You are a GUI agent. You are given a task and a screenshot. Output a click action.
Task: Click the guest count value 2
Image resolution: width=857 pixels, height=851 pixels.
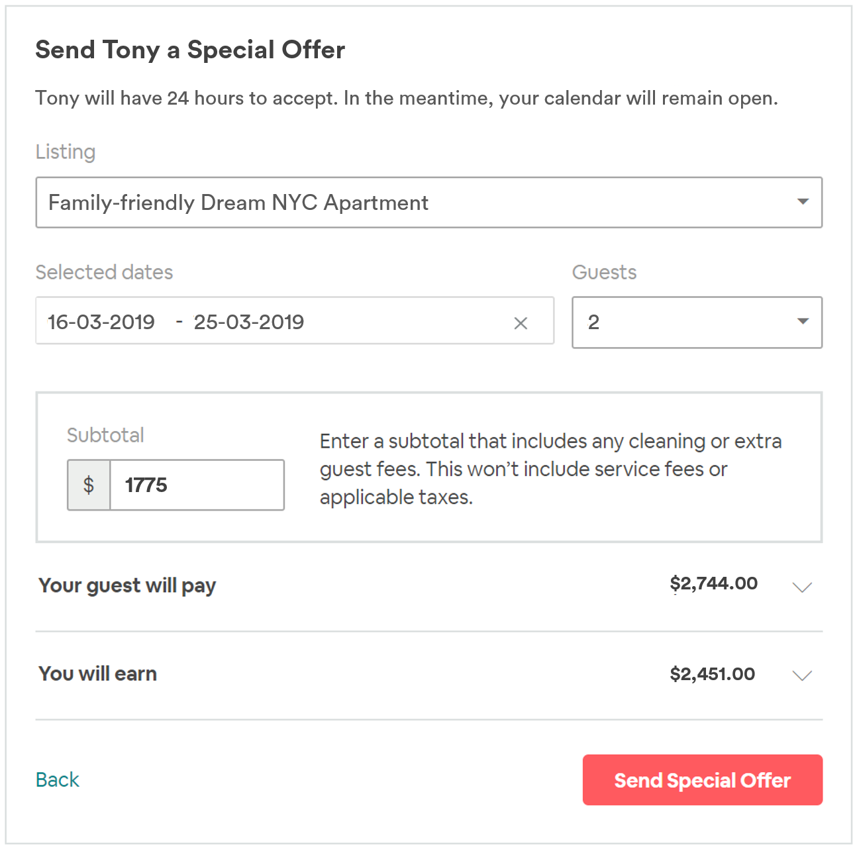click(x=593, y=323)
